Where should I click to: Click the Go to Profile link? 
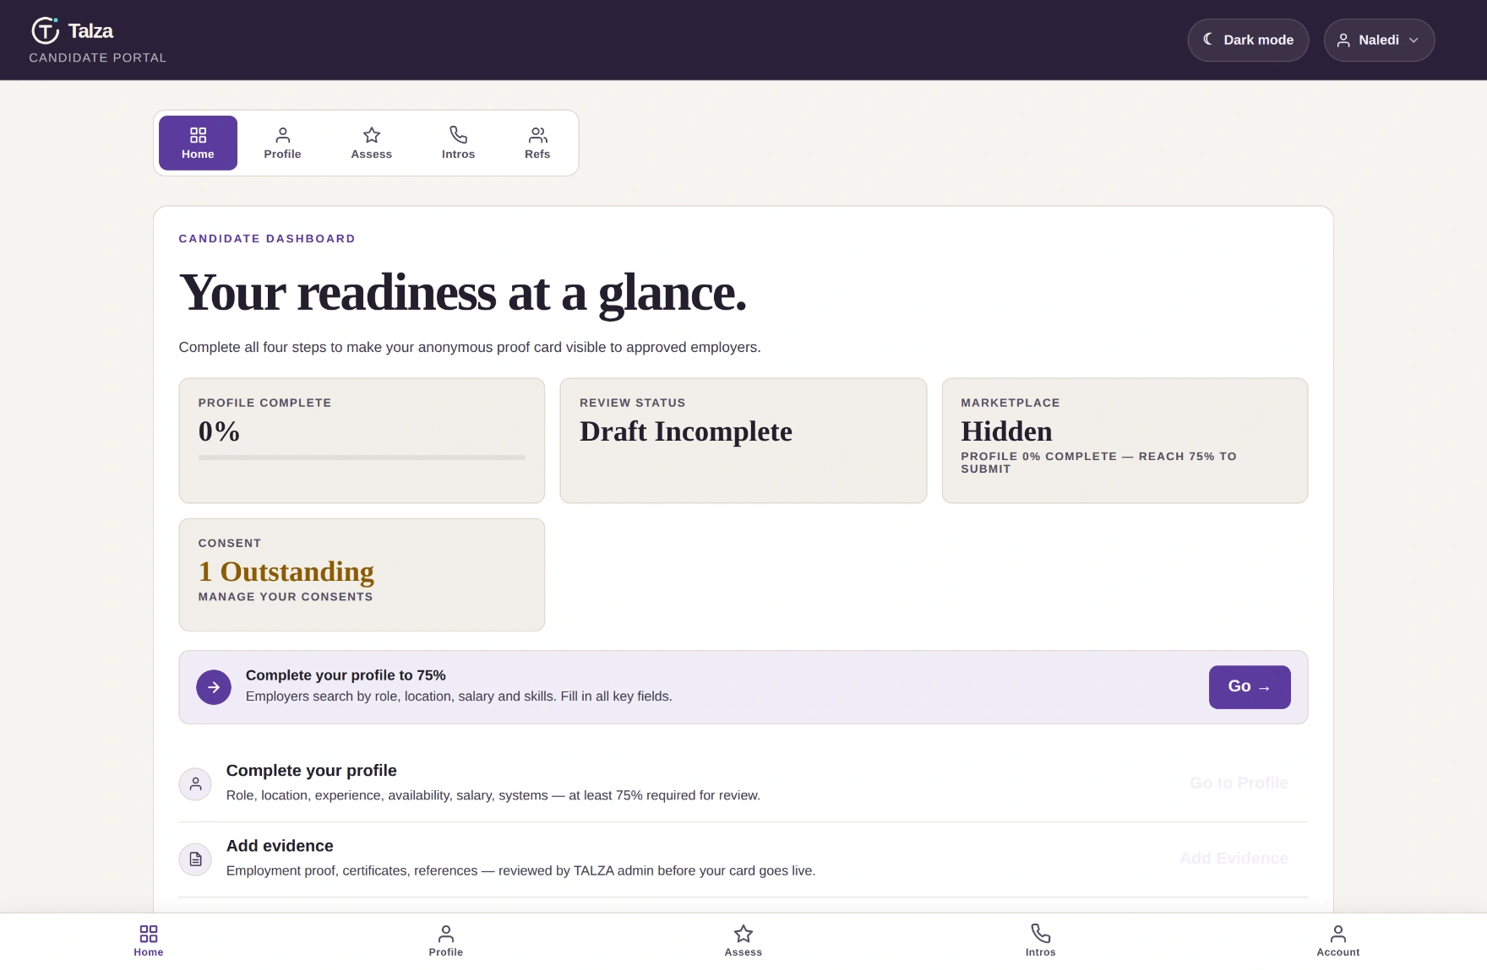point(1239,783)
